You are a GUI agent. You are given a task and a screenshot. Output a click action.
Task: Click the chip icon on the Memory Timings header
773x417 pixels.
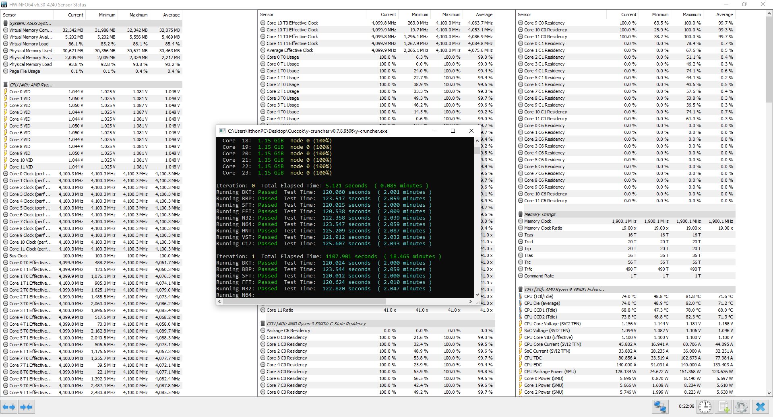(521, 214)
